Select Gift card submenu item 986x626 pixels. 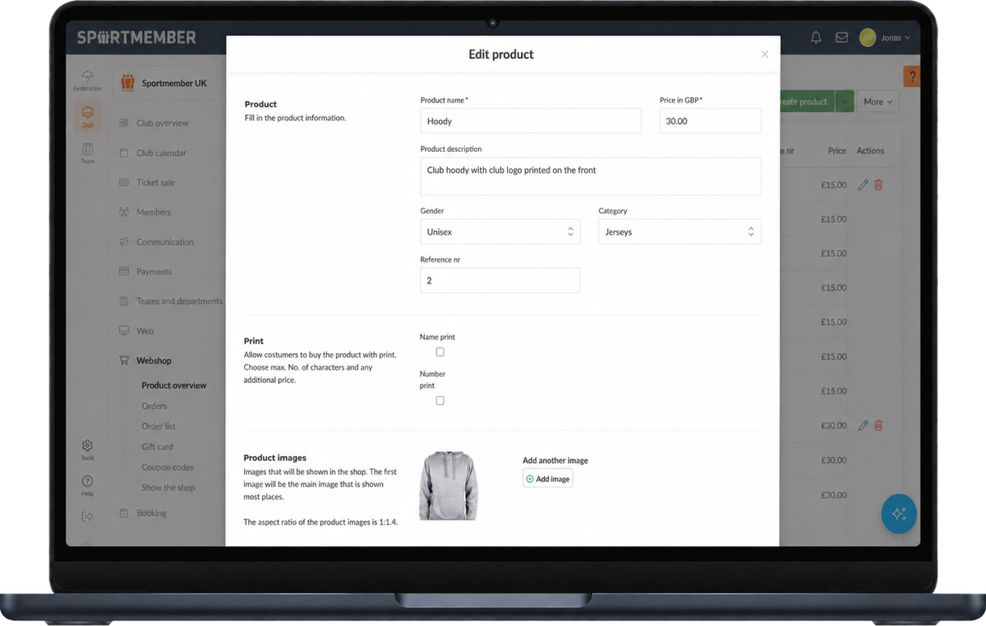coord(157,447)
